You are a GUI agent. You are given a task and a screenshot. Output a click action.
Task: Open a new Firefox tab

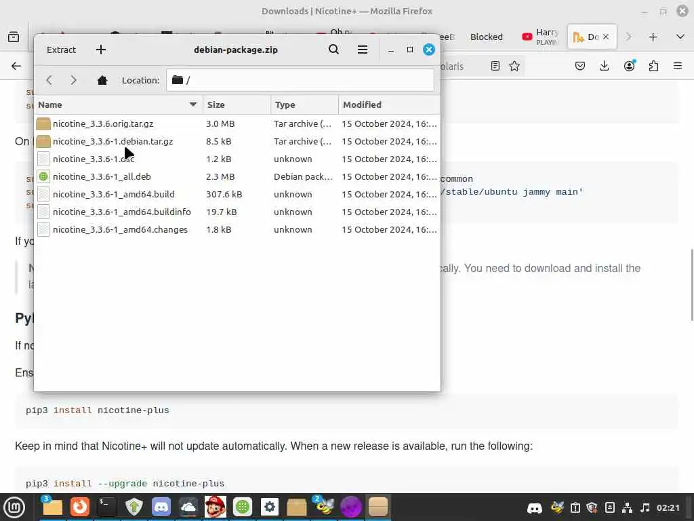(x=653, y=37)
